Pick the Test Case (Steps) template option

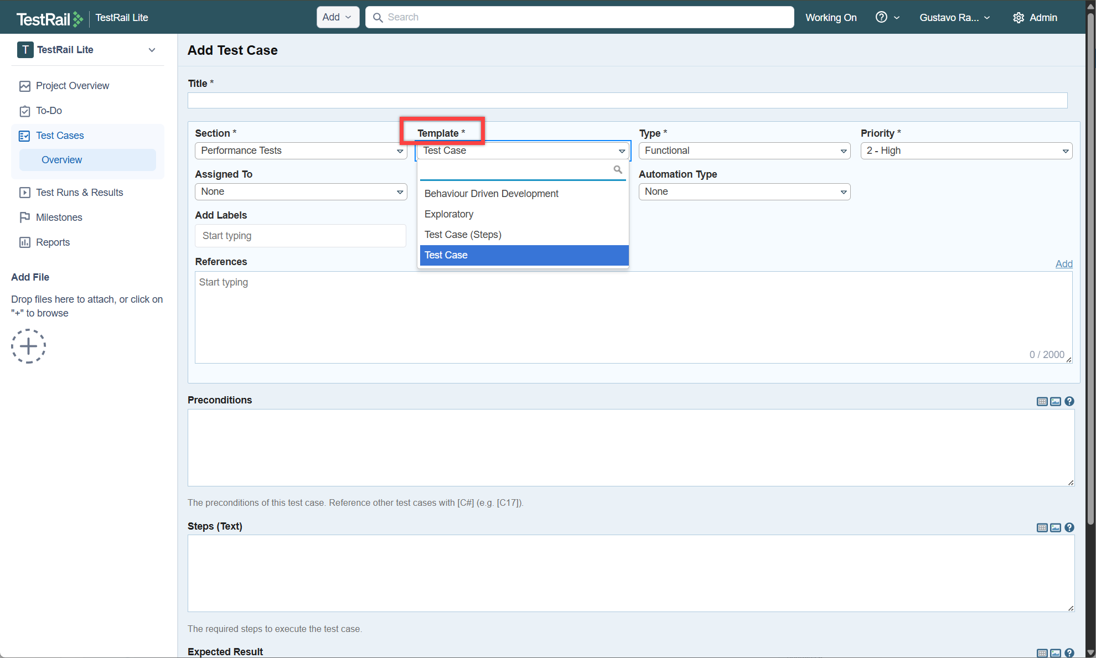(x=463, y=235)
